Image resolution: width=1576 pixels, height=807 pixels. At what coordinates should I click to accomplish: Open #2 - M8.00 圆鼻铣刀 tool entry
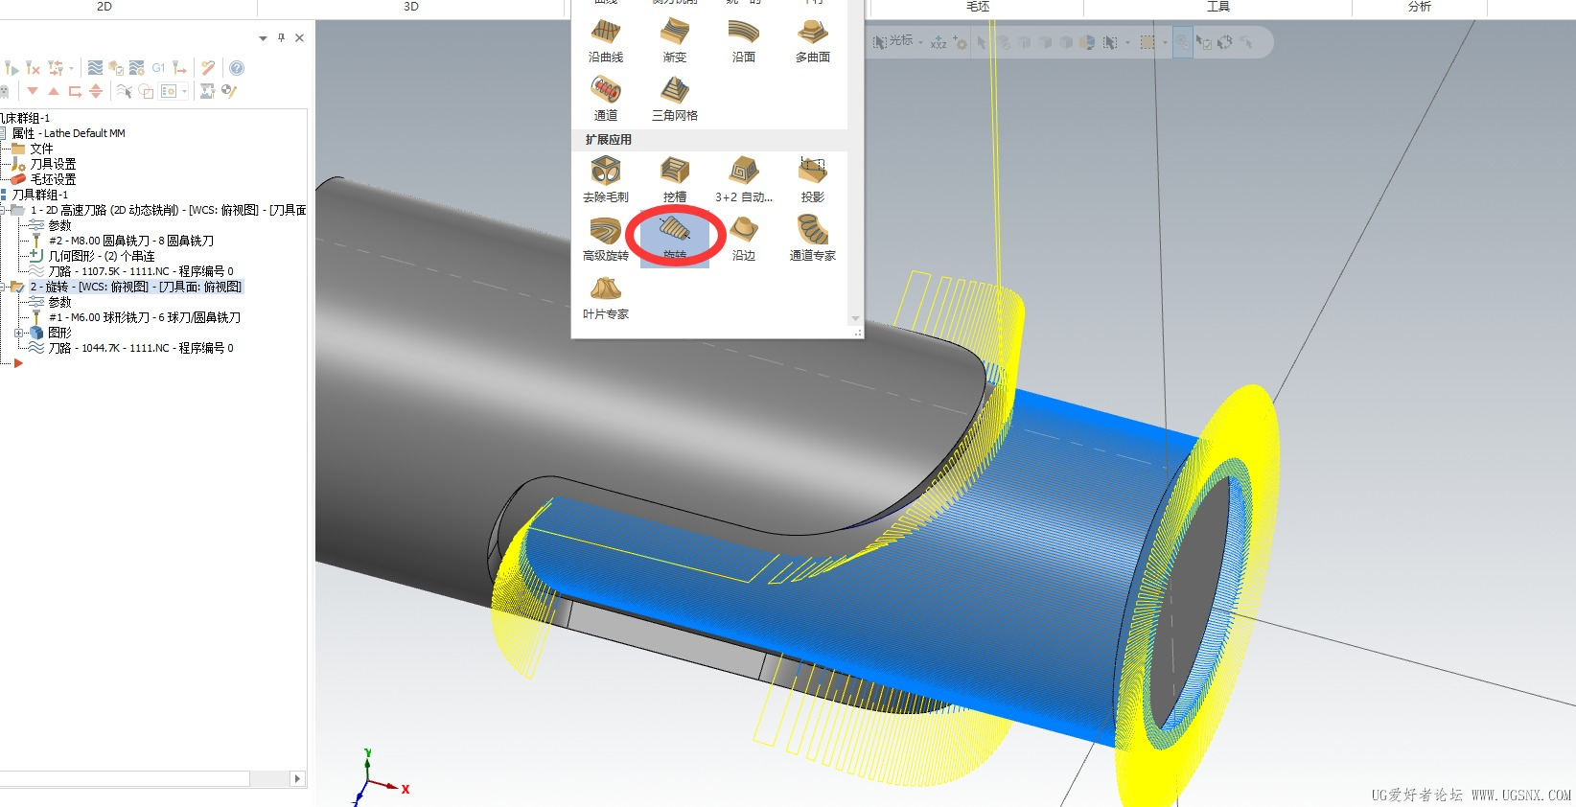(x=131, y=241)
